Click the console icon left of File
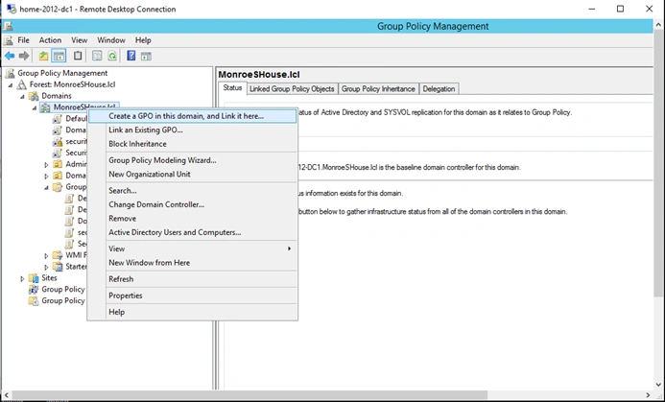Viewport: 665px width, 402px height. click(x=8, y=40)
